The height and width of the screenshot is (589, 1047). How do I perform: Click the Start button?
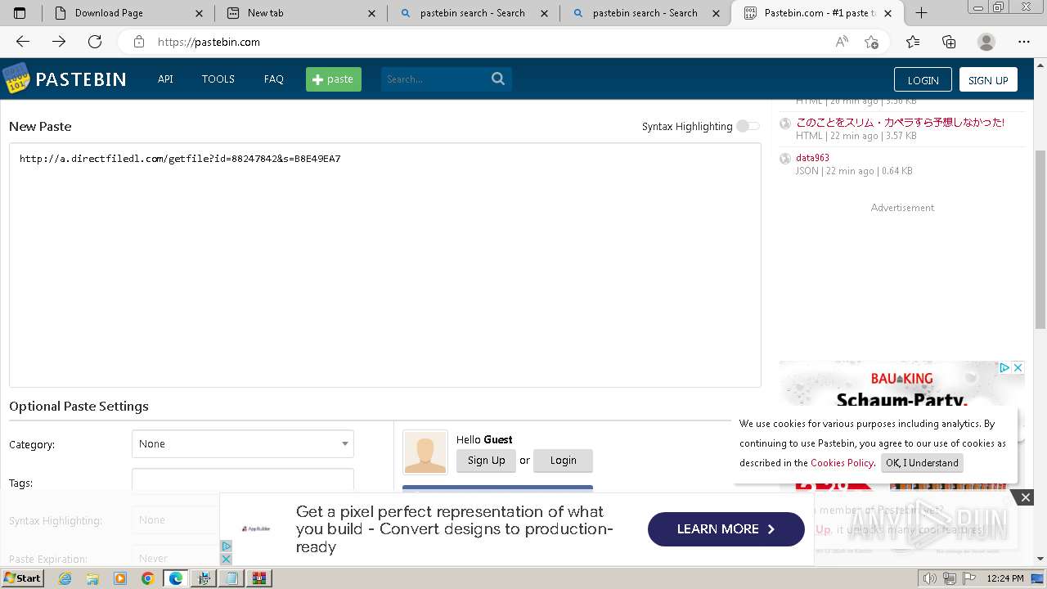[x=22, y=578]
